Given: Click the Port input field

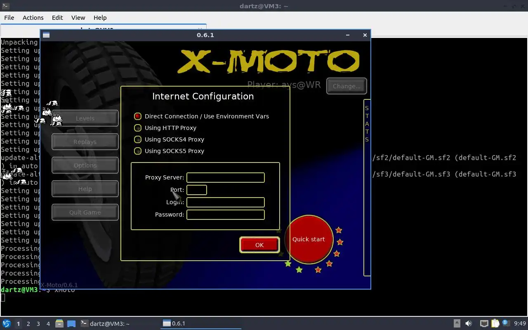Looking at the screenshot, I should pos(197,190).
